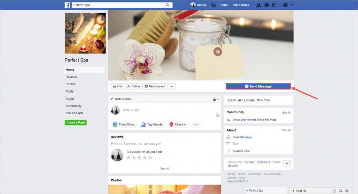The width and height of the screenshot is (358, 194).
Task: Open the Posts sidebar section
Action: [69, 92]
